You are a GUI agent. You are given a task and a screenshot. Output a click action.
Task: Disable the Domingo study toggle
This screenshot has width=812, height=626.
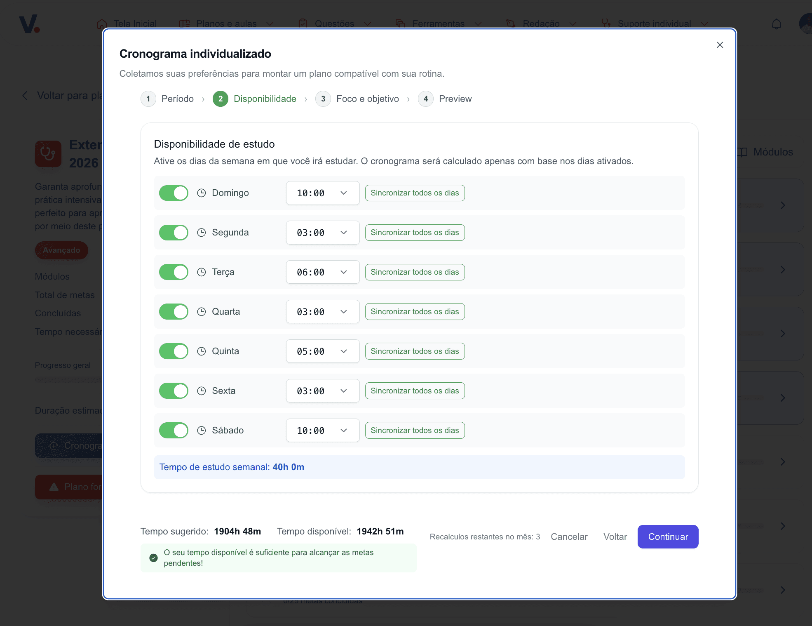click(174, 193)
